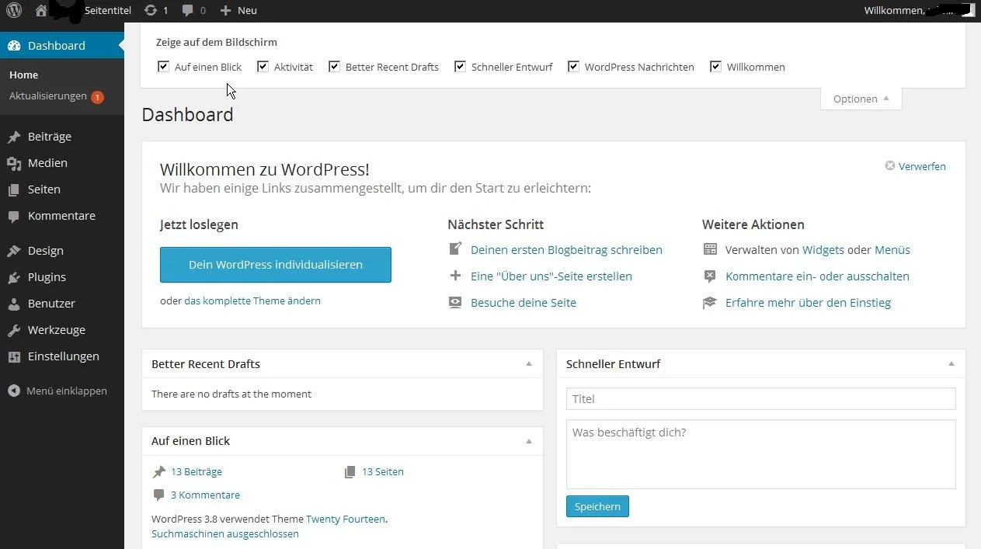Open das komplette Theme ändern link
The image size is (981, 549).
coord(252,301)
